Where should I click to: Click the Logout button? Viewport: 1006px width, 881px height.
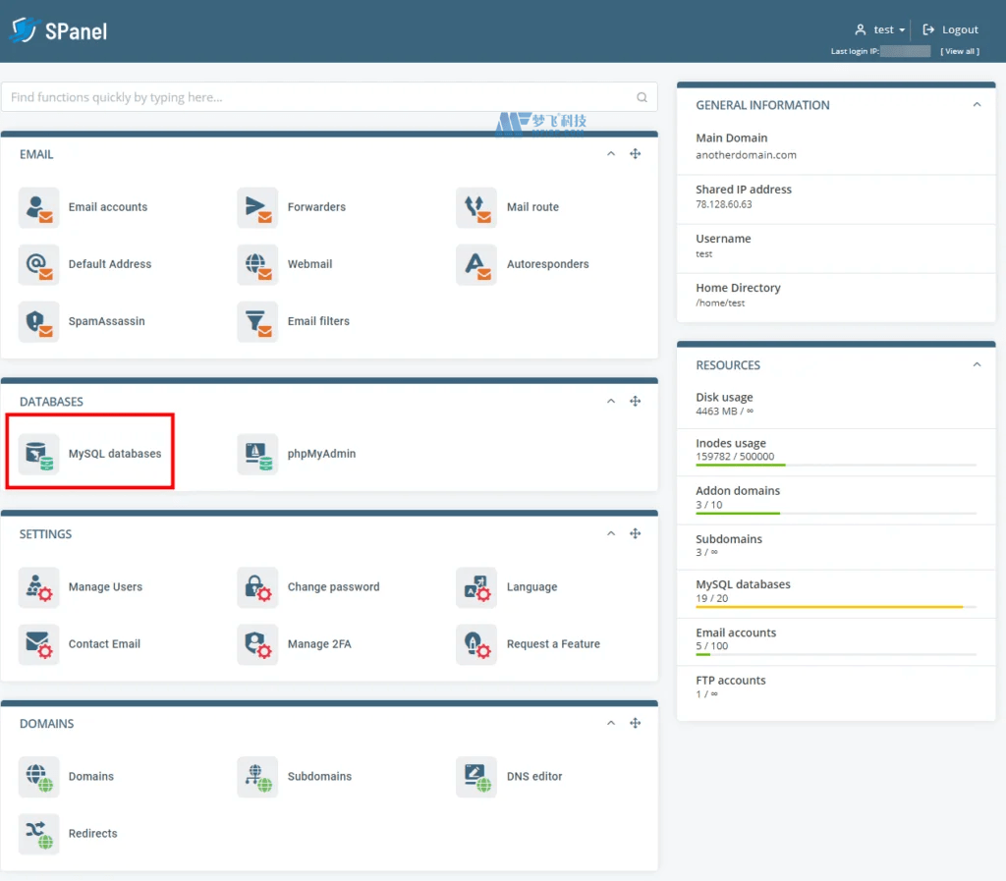pos(950,29)
